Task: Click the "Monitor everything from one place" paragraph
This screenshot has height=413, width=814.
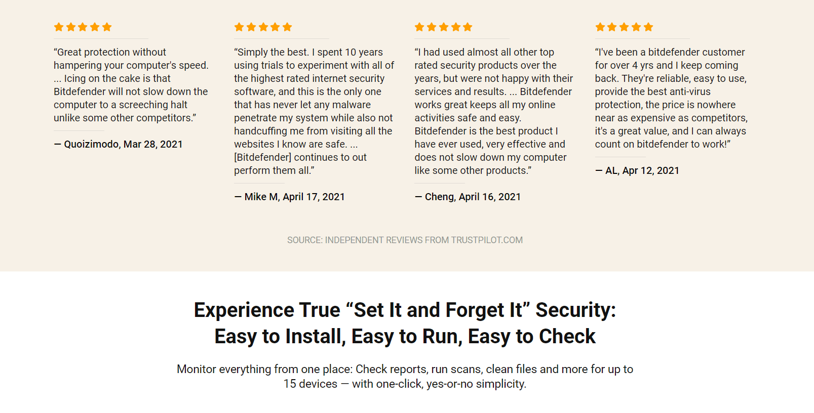Action: [x=405, y=376]
